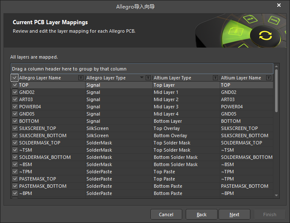Open filter for Allegro Layer Name column
290x223 pixels.
click(81, 78)
